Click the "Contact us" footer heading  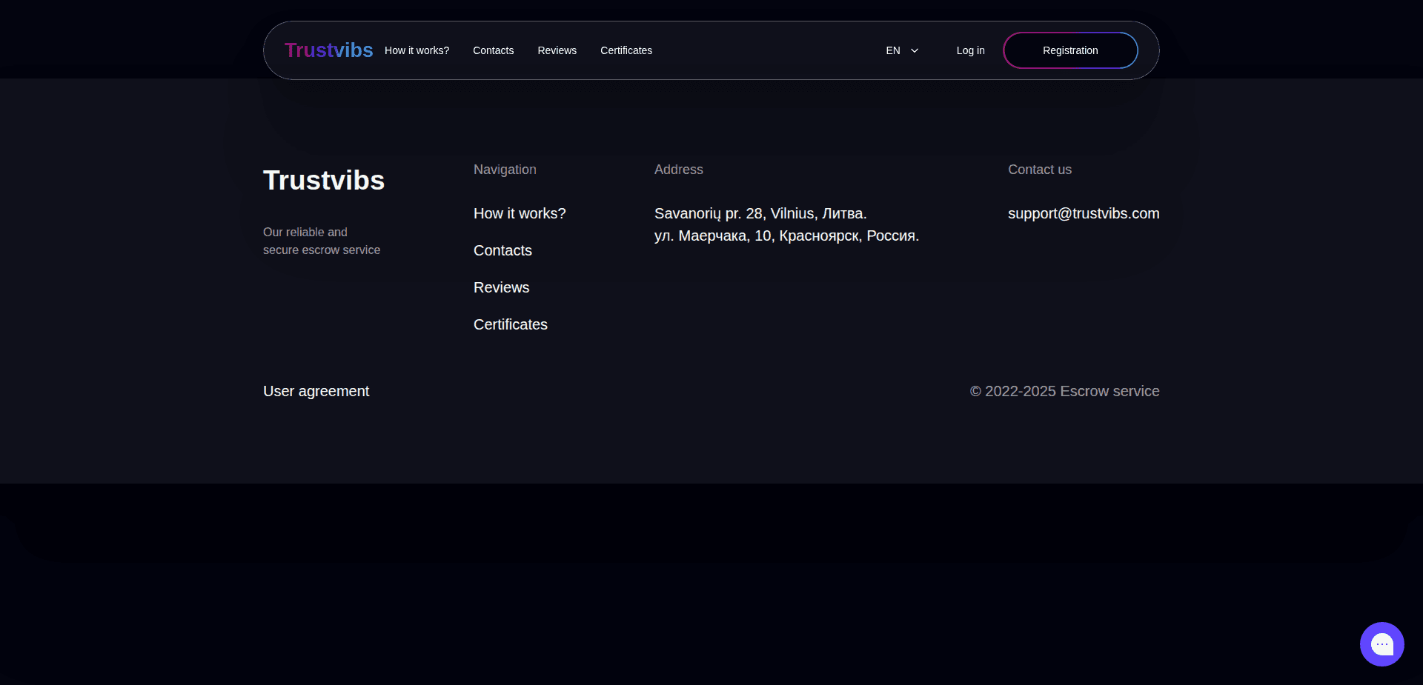click(1039, 170)
